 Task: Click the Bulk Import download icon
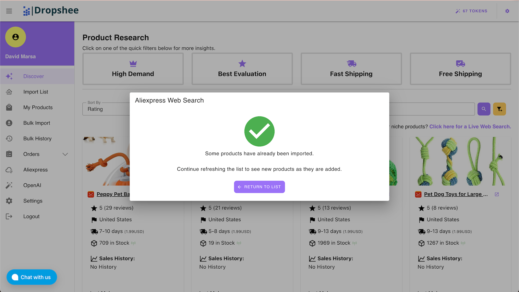click(9, 123)
